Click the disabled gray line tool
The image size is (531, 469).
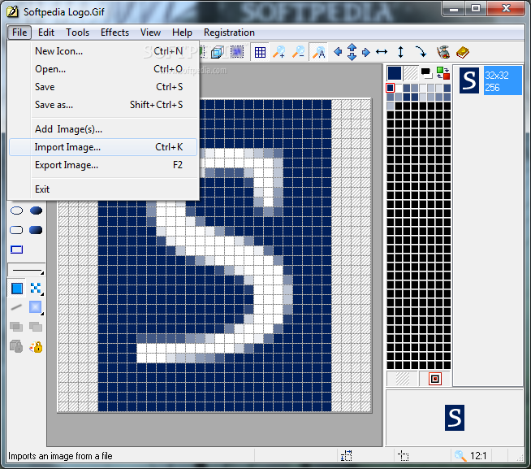point(16,307)
